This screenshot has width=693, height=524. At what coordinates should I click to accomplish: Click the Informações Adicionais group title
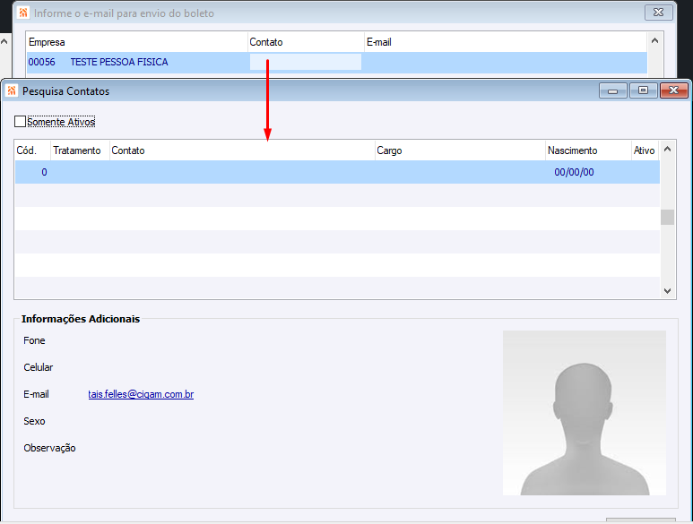[x=81, y=319]
